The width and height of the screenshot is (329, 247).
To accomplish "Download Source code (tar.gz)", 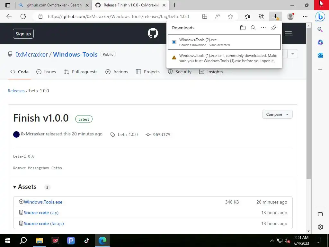I will click(44, 224).
